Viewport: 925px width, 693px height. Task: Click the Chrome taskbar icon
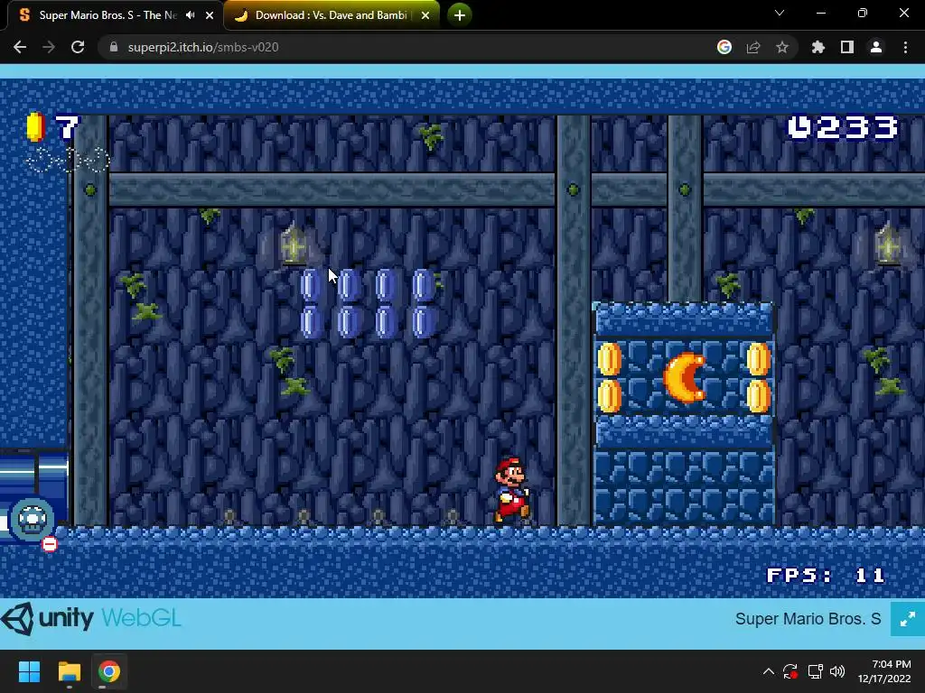tap(109, 671)
